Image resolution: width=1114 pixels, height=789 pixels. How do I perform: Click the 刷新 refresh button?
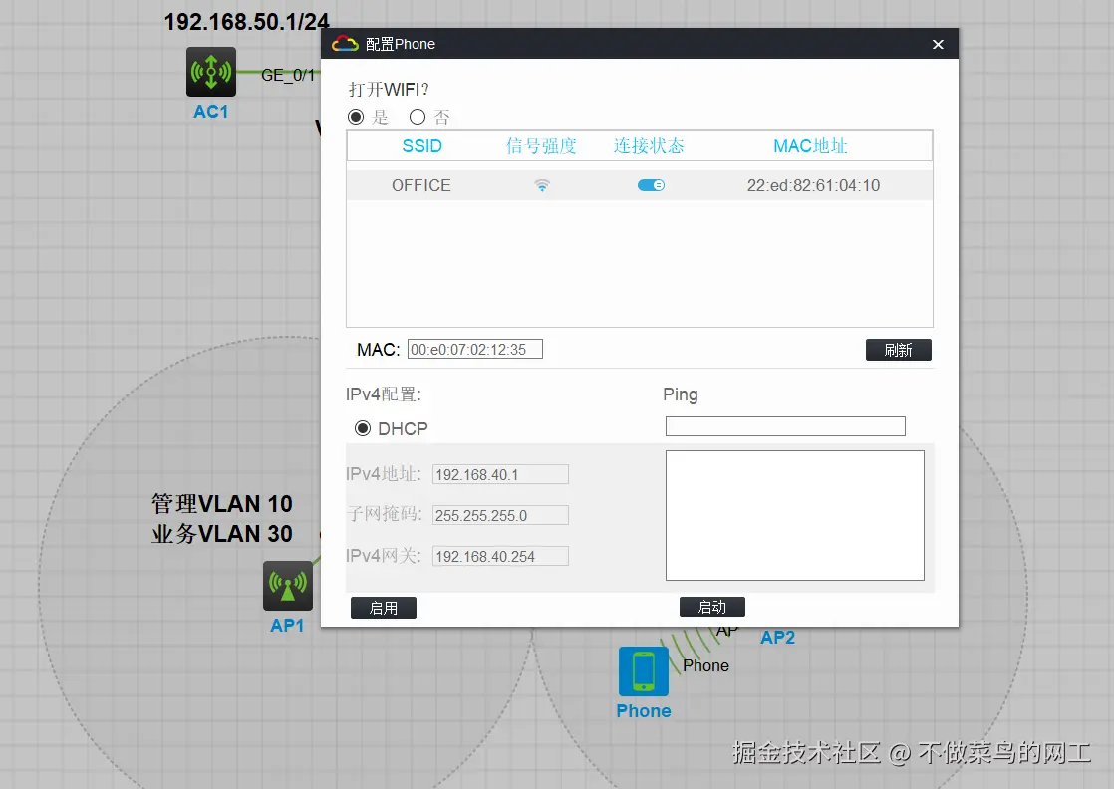tap(898, 350)
